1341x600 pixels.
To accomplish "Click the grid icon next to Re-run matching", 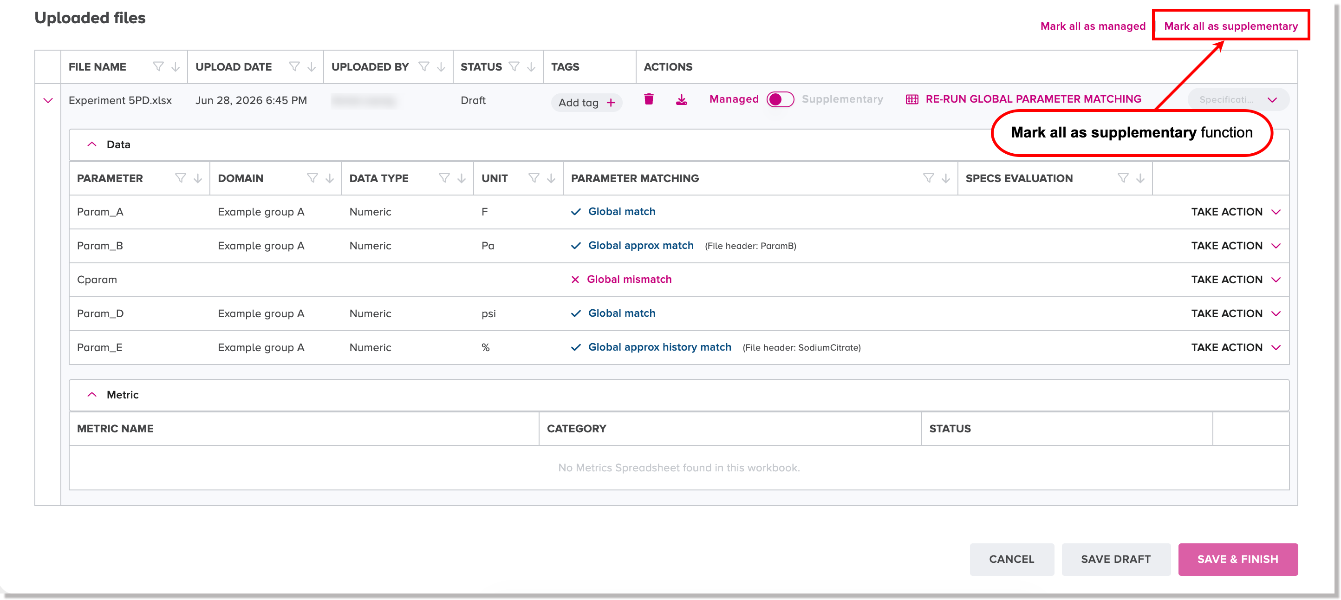I will click(x=911, y=99).
